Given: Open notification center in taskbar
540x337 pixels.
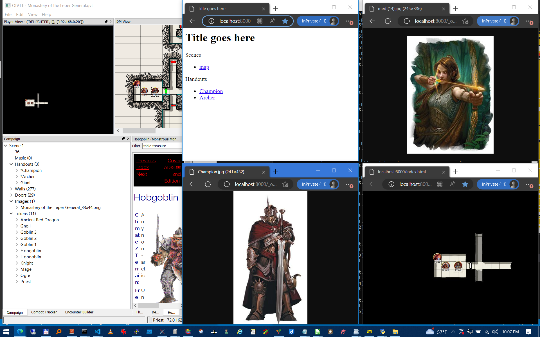Looking at the screenshot, I should 528,332.
